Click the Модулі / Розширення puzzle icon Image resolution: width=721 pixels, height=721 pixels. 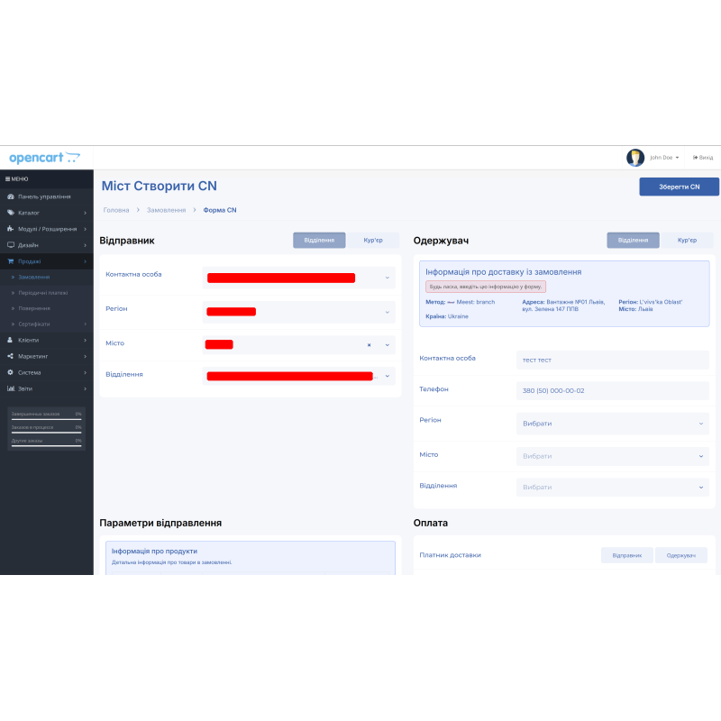10,228
